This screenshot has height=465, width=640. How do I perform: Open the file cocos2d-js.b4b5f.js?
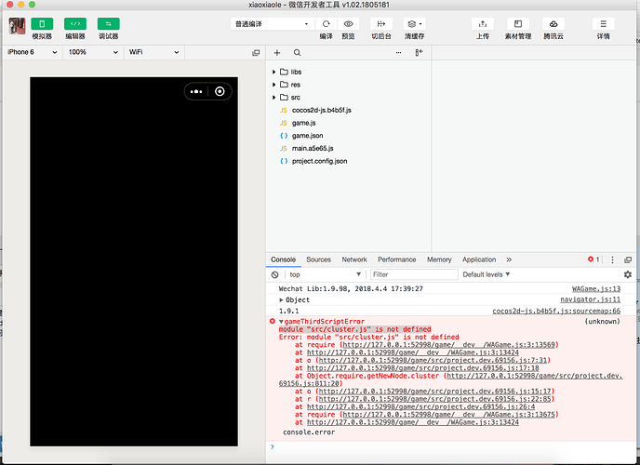321,110
